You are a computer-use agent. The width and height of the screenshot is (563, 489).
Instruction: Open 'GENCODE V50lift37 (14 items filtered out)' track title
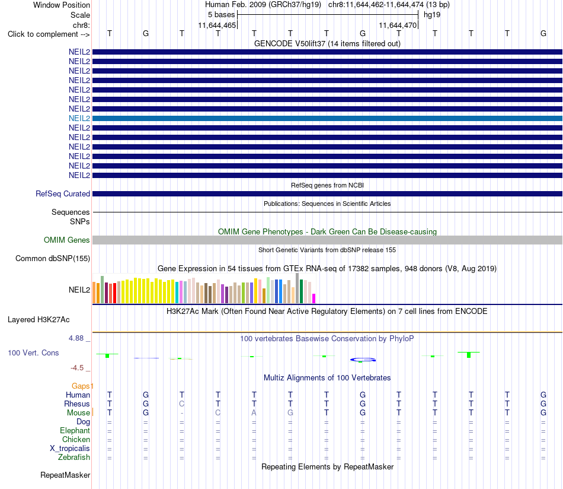[x=327, y=43]
